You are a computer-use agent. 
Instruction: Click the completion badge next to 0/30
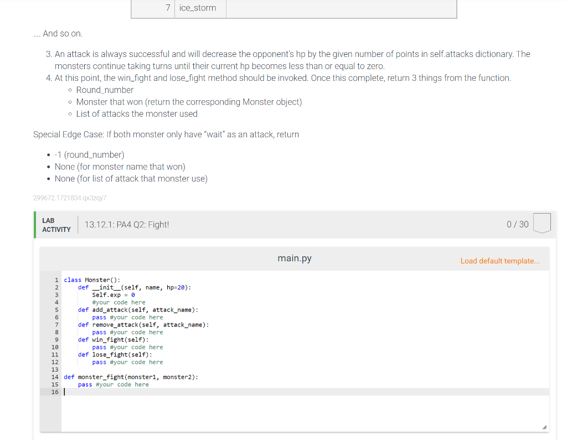pyautogui.click(x=542, y=223)
